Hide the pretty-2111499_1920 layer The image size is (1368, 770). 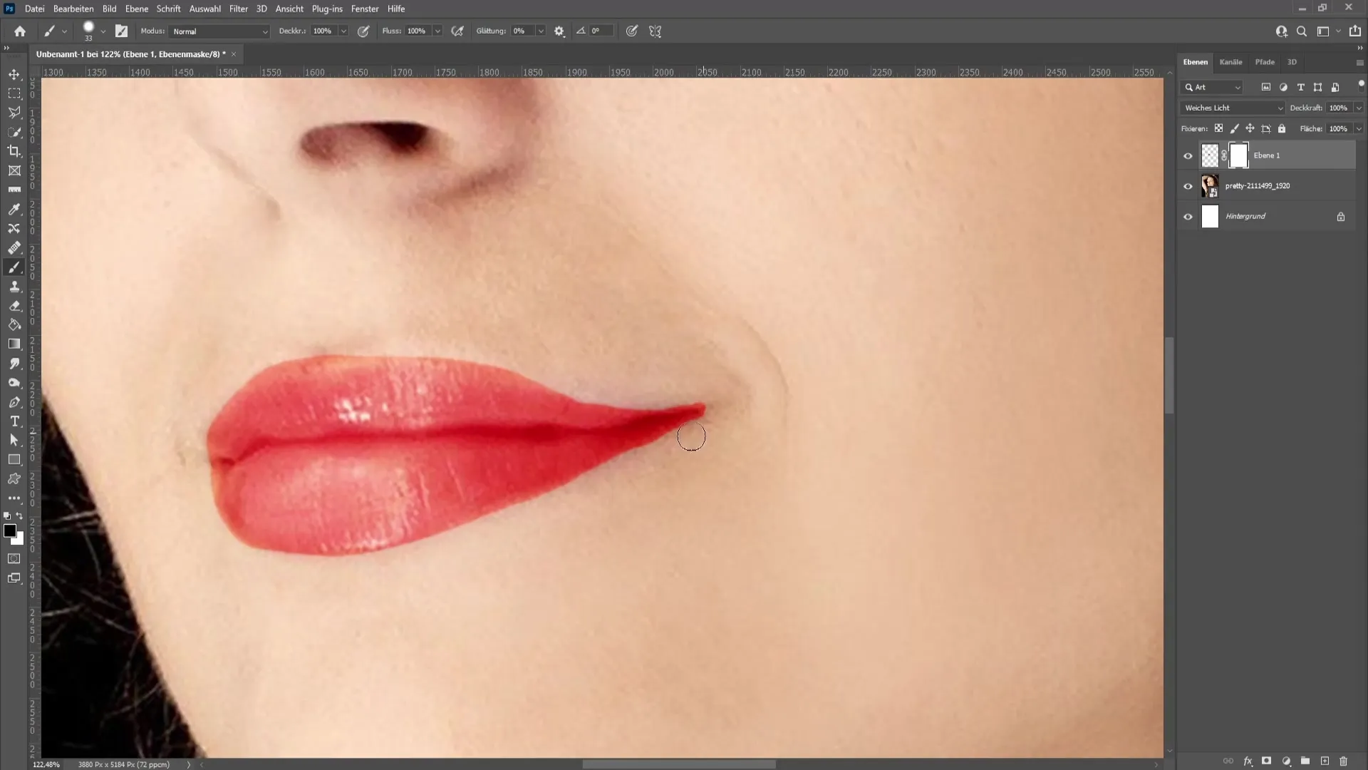[x=1188, y=185]
